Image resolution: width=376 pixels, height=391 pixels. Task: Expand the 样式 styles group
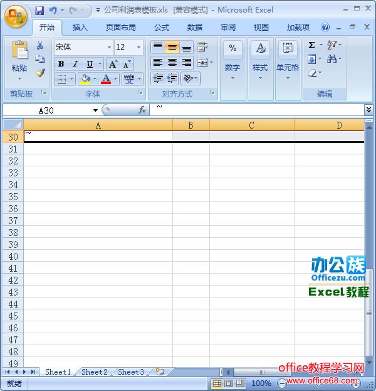click(260, 68)
